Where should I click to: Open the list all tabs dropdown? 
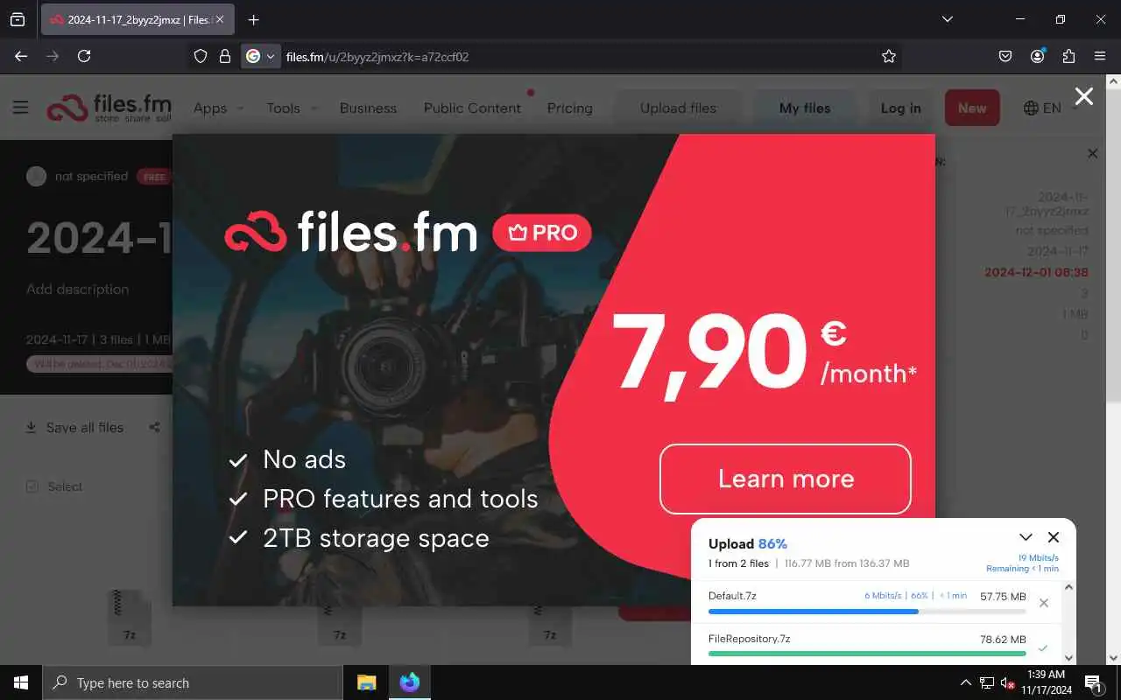click(947, 19)
